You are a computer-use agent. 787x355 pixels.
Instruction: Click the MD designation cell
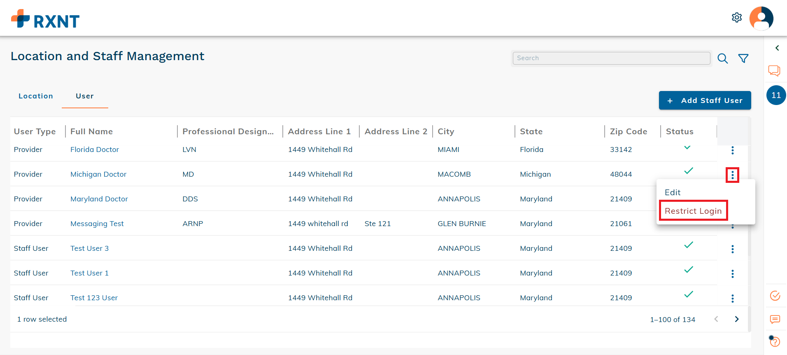(188, 174)
